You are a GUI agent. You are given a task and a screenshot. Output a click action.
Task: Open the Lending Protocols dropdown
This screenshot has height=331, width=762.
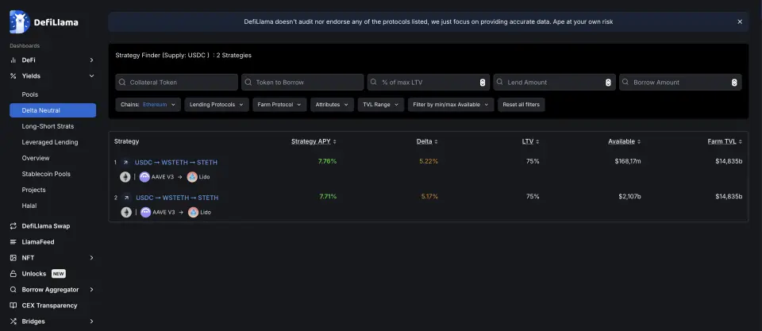tap(217, 105)
